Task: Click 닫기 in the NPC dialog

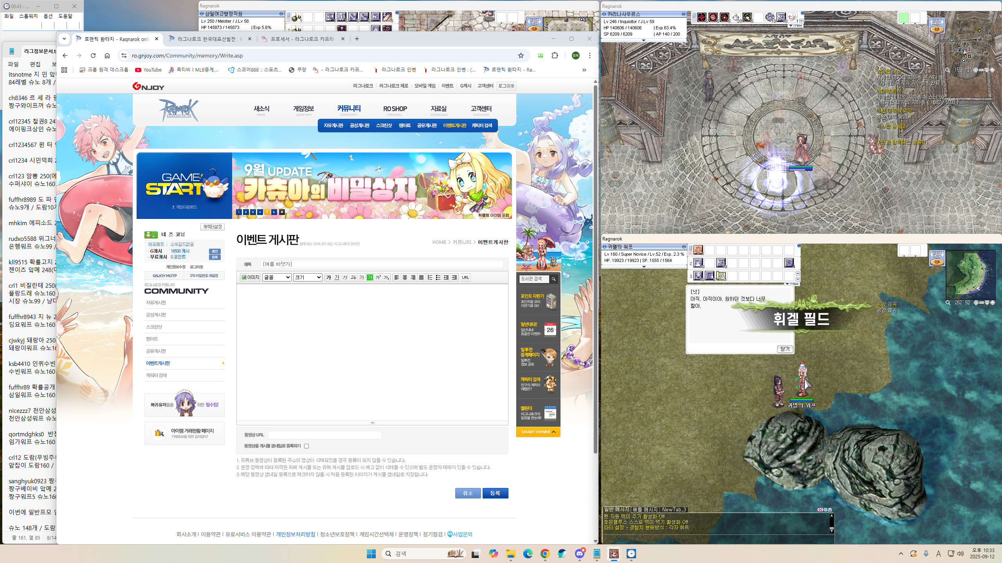Action: 785,349
